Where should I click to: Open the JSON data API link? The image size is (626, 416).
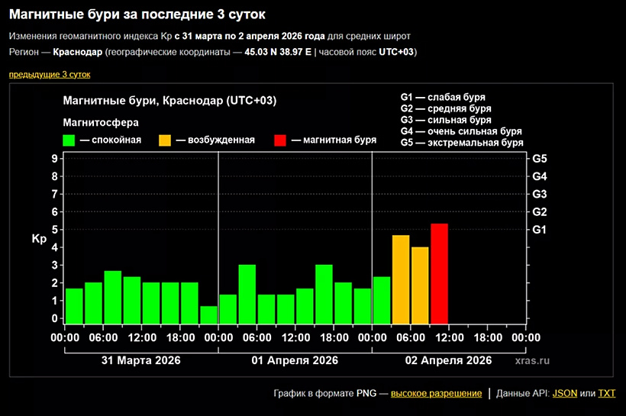tap(564, 394)
